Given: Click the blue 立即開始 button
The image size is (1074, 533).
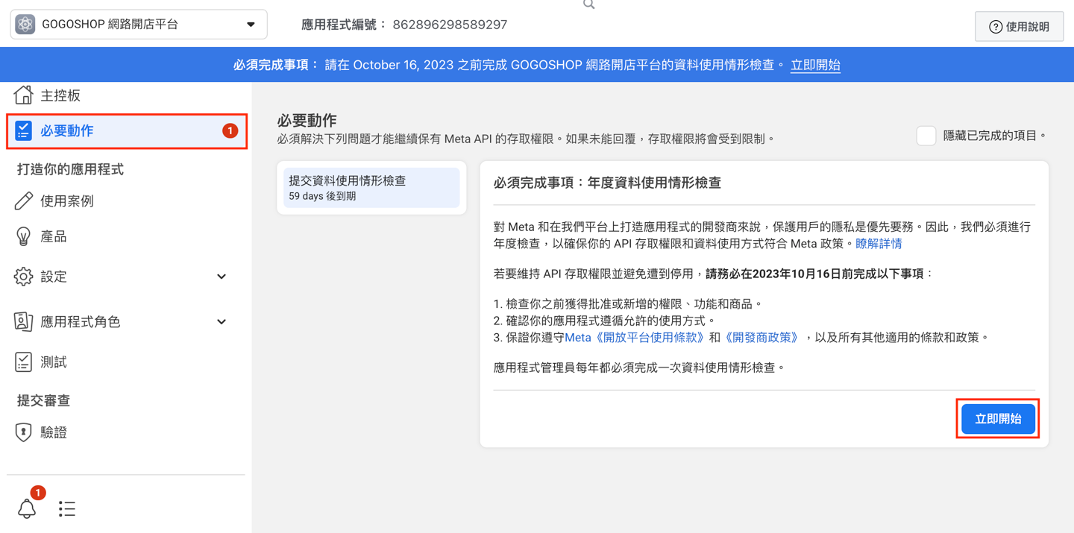Looking at the screenshot, I should click(x=998, y=419).
